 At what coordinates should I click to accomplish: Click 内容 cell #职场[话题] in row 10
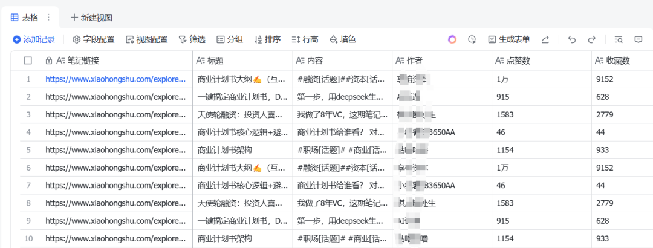point(342,239)
